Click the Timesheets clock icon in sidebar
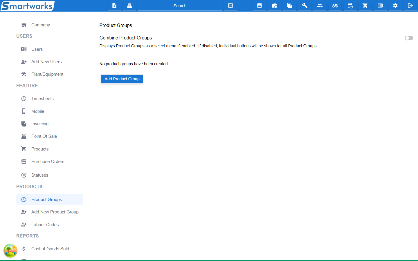 click(x=24, y=99)
